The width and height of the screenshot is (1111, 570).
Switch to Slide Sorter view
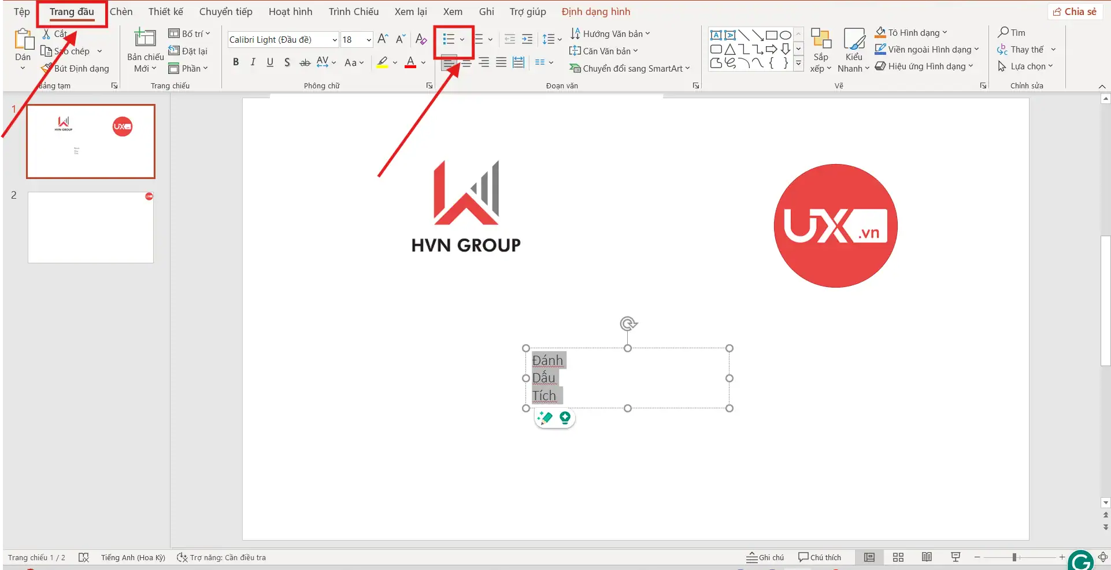pos(898,557)
